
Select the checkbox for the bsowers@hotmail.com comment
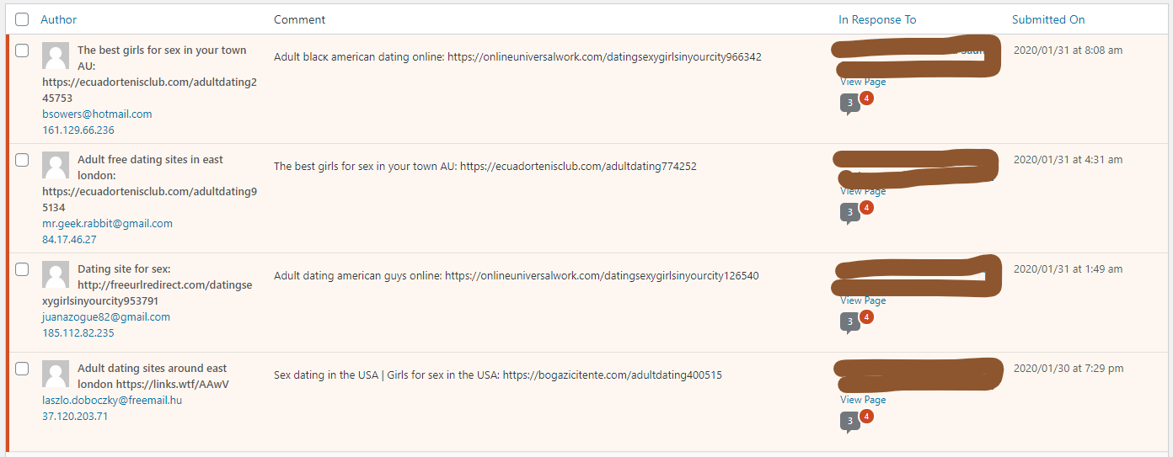click(x=22, y=50)
